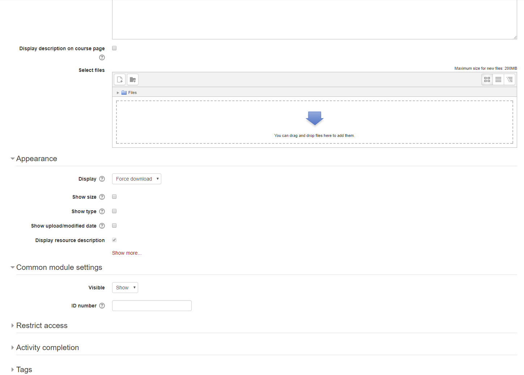The height and width of the screenshot is (375, 524).
Task: Open help icon next to Show type
Action: (x=102, y=211)
